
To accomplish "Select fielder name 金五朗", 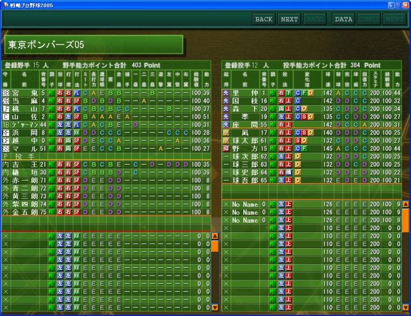I will pyautogui.click(x=24, y=212).
